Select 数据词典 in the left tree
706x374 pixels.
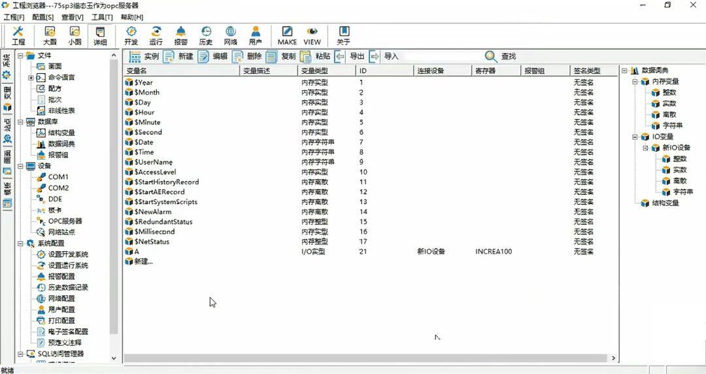(61, 144)
